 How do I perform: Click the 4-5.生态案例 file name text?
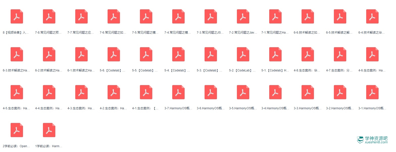(16, 108)
